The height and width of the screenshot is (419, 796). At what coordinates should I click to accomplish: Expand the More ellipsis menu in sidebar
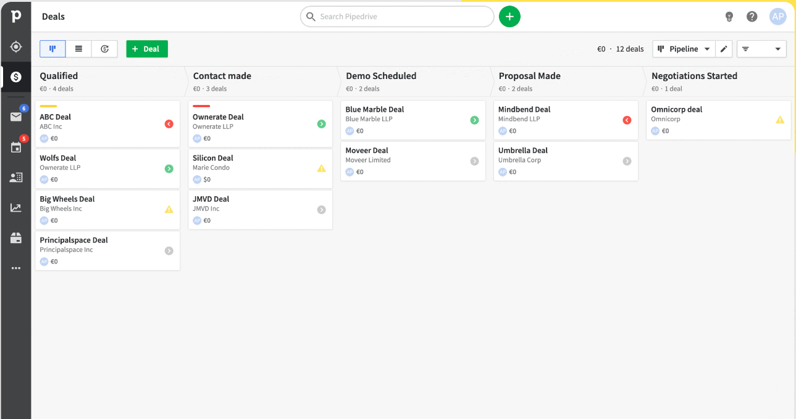point(16,268)
